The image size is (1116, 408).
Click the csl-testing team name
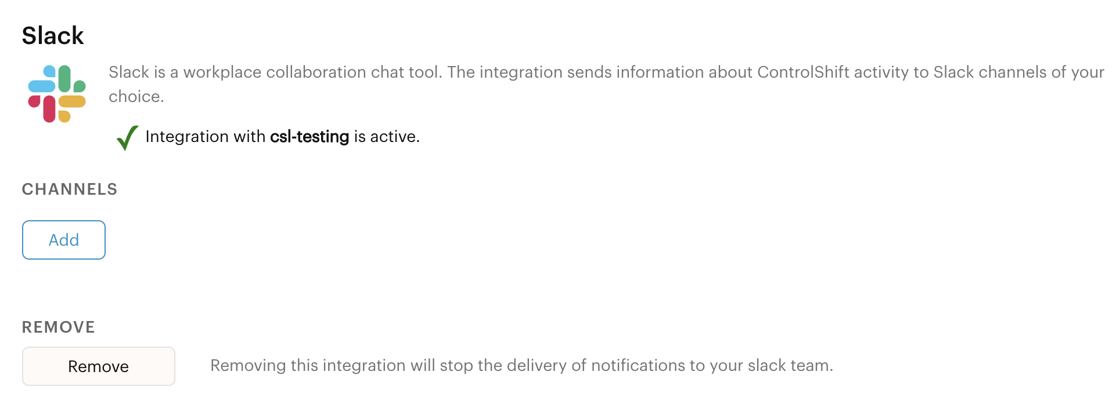pos(309,137)
